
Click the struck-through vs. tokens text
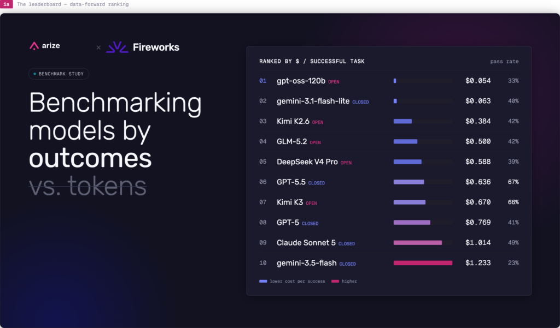87,186
